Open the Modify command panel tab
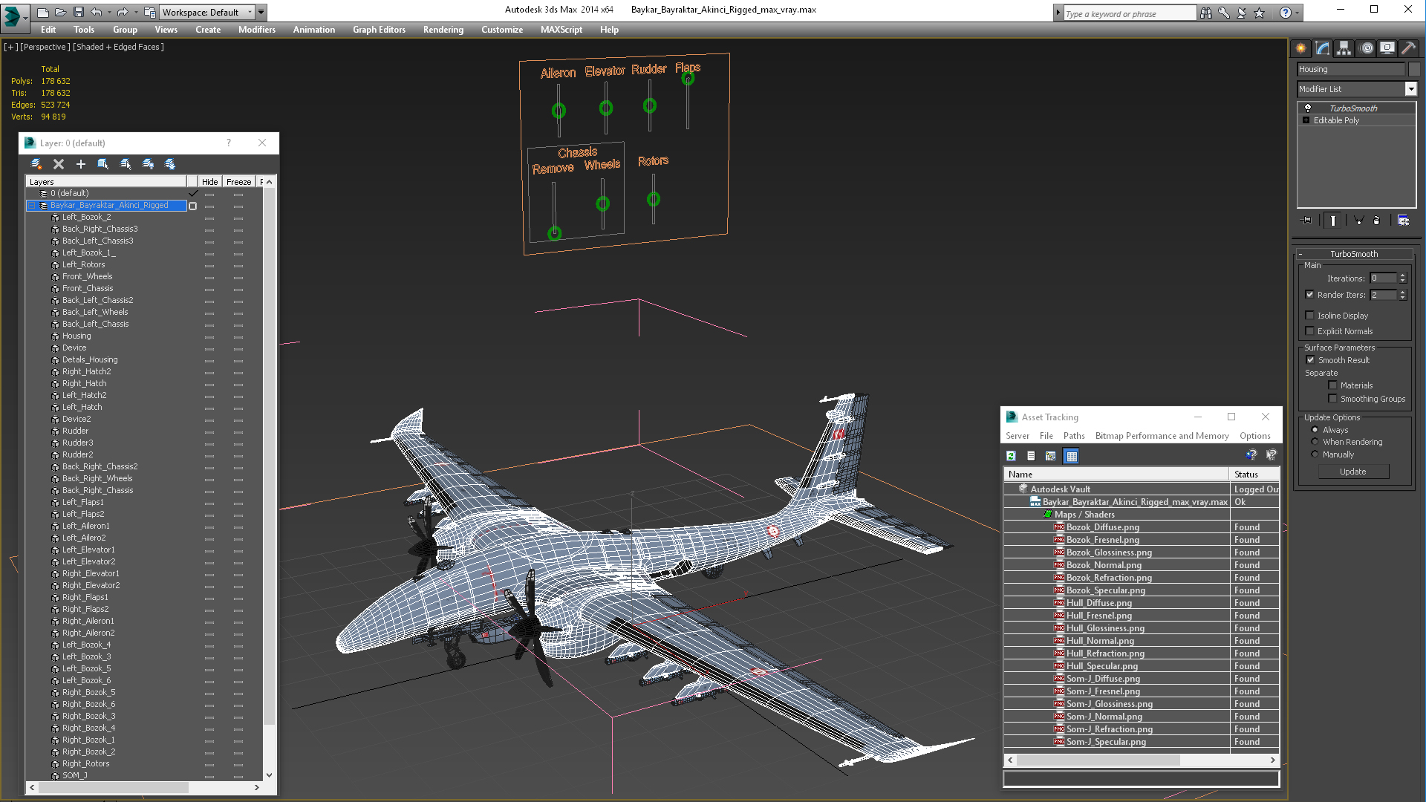1426x802 pixels. 1323,48
